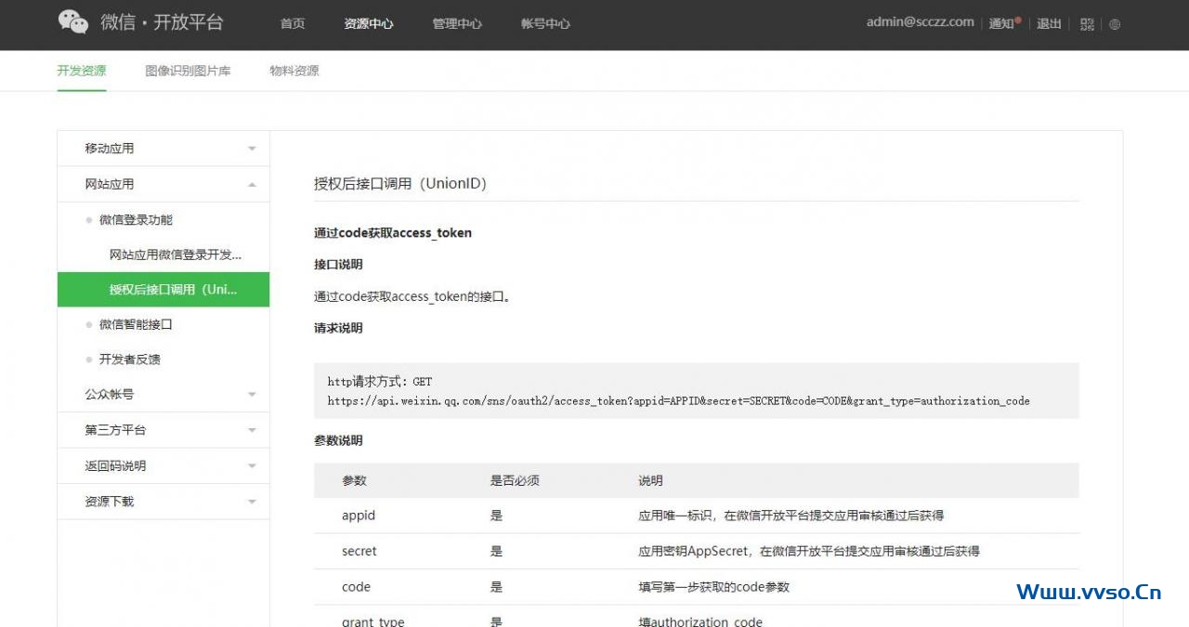Open the 通知 notifications link

pos(1003,23)
